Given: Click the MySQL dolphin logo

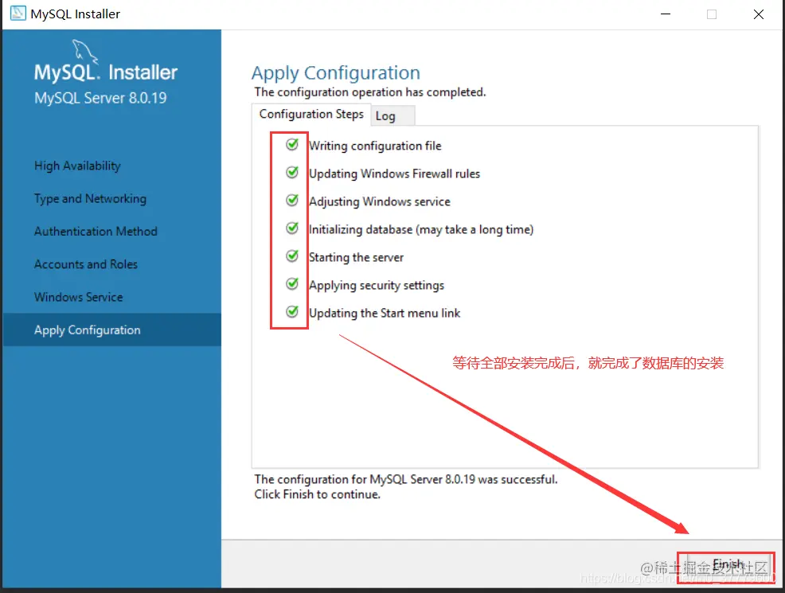Looking at the screenshot, I should pos(84,52).
